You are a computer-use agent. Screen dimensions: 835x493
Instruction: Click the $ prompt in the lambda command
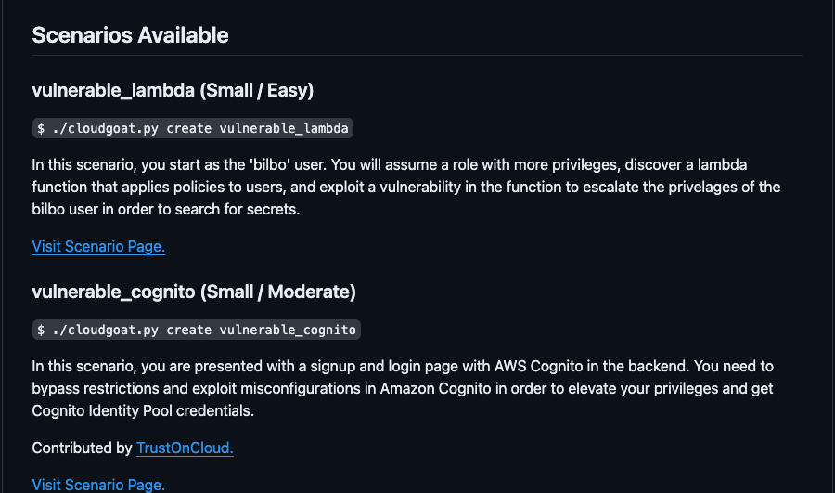tap(42, 128)
